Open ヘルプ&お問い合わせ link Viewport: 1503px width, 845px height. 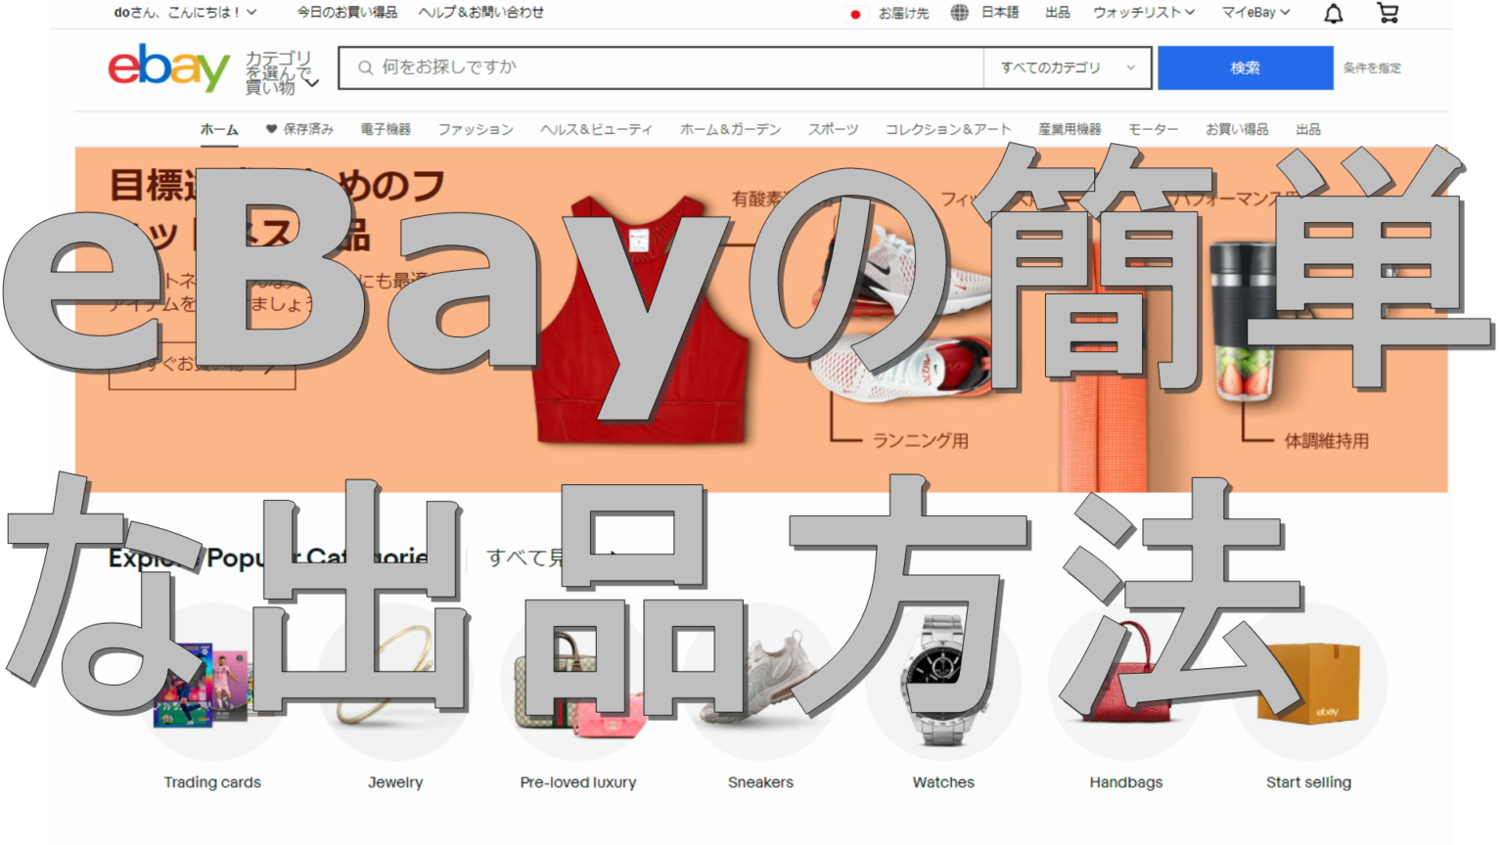point(481,13)
